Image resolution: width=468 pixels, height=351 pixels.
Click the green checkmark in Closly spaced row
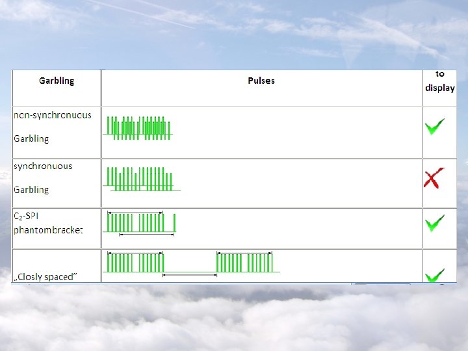(435, 275)
